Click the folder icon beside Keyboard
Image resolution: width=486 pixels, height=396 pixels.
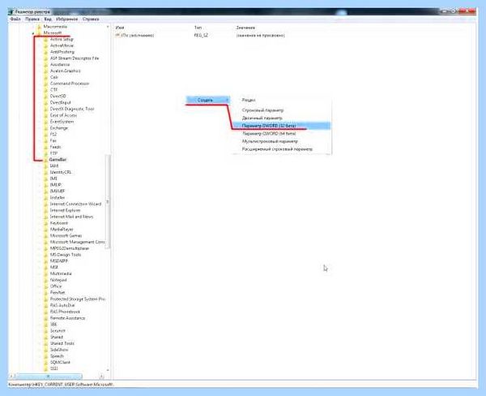tap(46, 223)
